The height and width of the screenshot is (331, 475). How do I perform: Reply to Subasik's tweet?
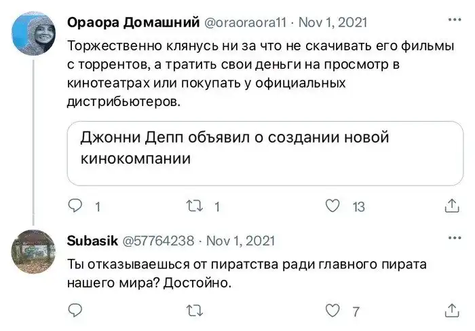click(x=76, y=311)
